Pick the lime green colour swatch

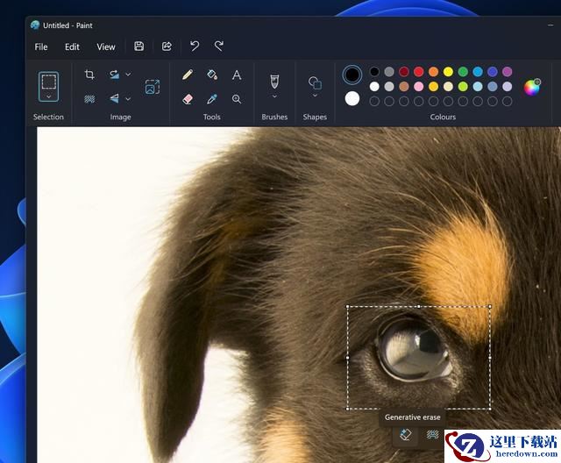(463, 86)
